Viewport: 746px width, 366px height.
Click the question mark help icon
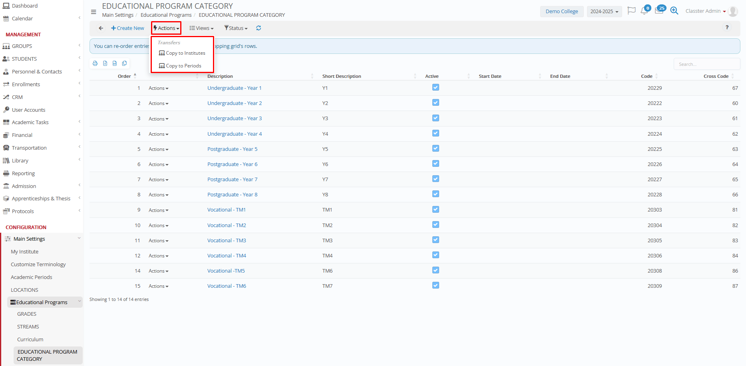click(727, 28)
